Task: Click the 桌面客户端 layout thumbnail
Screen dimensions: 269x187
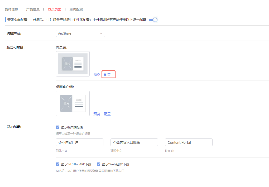Action: 73,103
